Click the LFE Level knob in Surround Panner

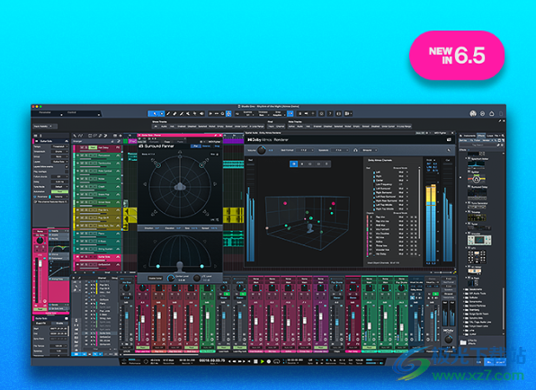(x=197, y=278)
